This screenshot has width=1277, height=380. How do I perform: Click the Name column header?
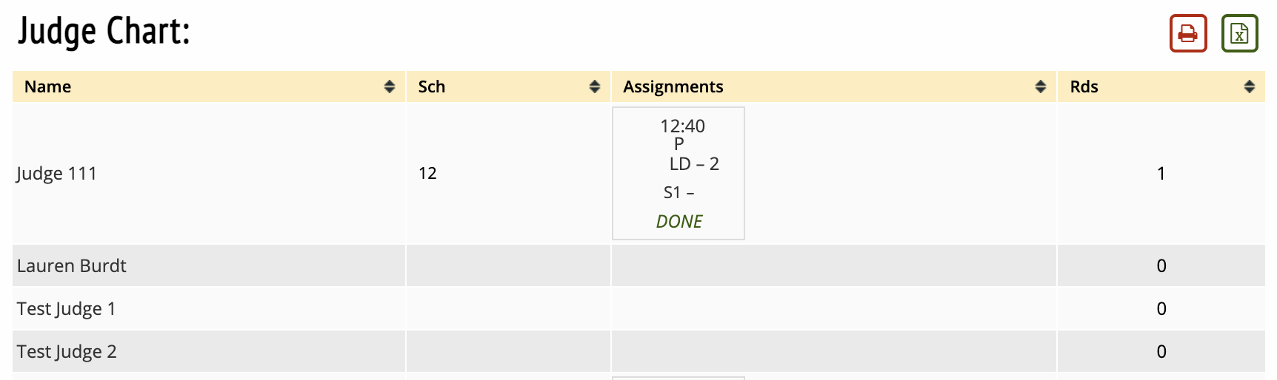(x=48, y=86)
